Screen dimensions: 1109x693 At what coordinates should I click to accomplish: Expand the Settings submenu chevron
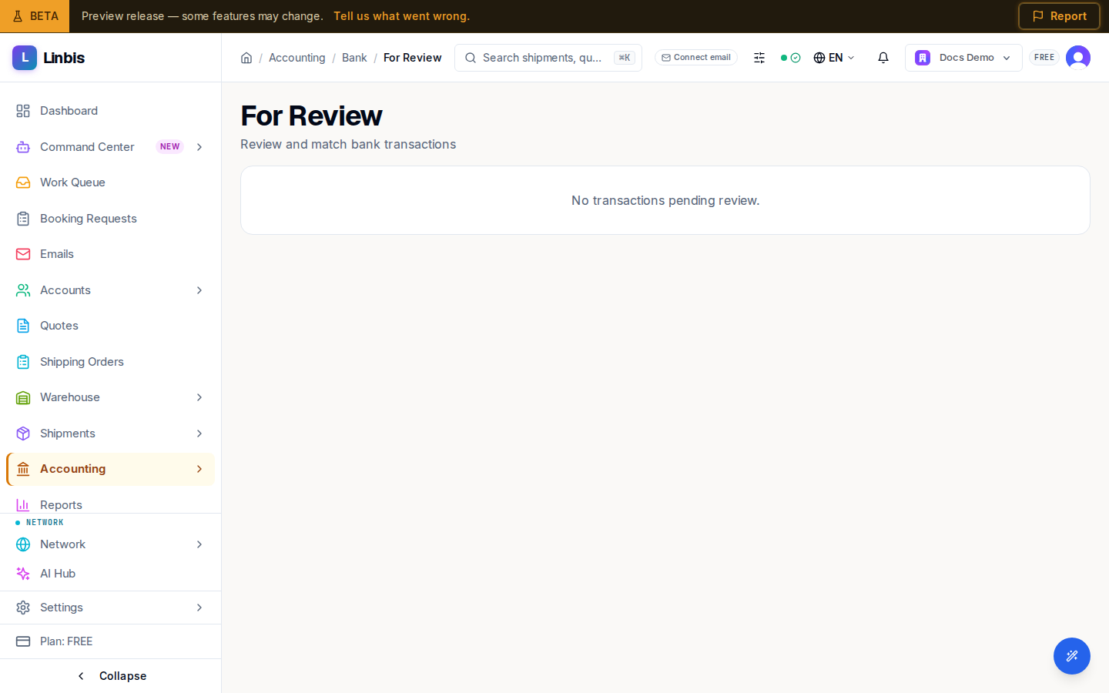tap(199, 608)
